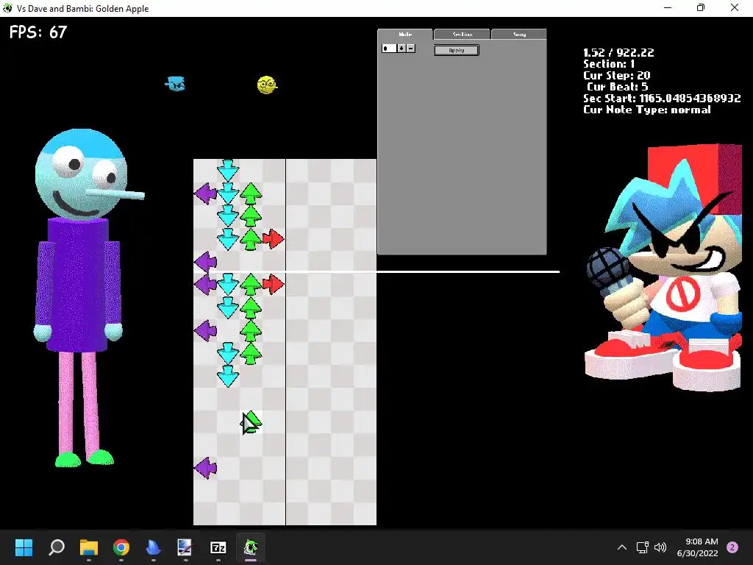Click the note value input field
The image size is (753, 565).
click(389, 48)
